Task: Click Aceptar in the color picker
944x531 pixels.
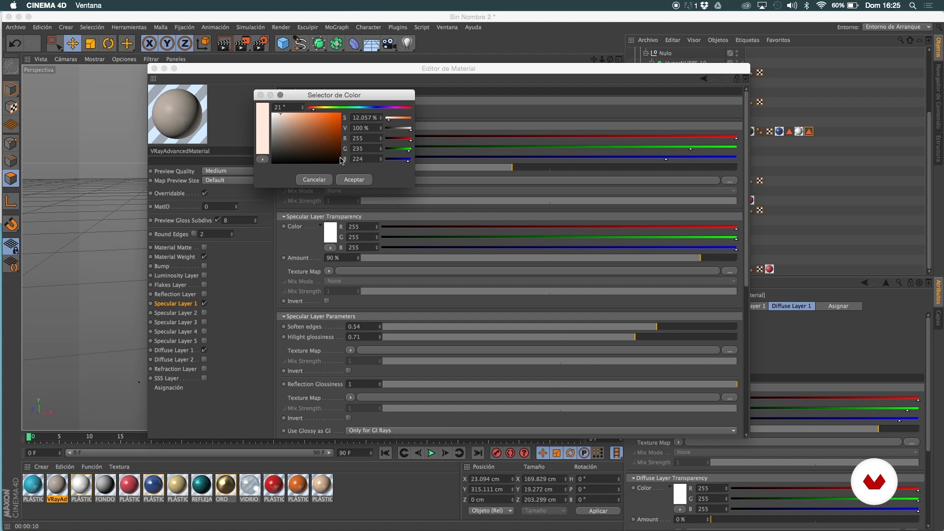Action: pyautogui.click(x=354, y=179)
